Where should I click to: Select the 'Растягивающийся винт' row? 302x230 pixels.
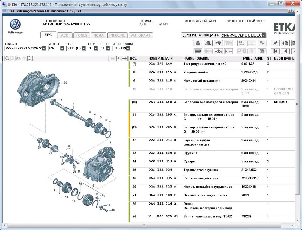212,180
